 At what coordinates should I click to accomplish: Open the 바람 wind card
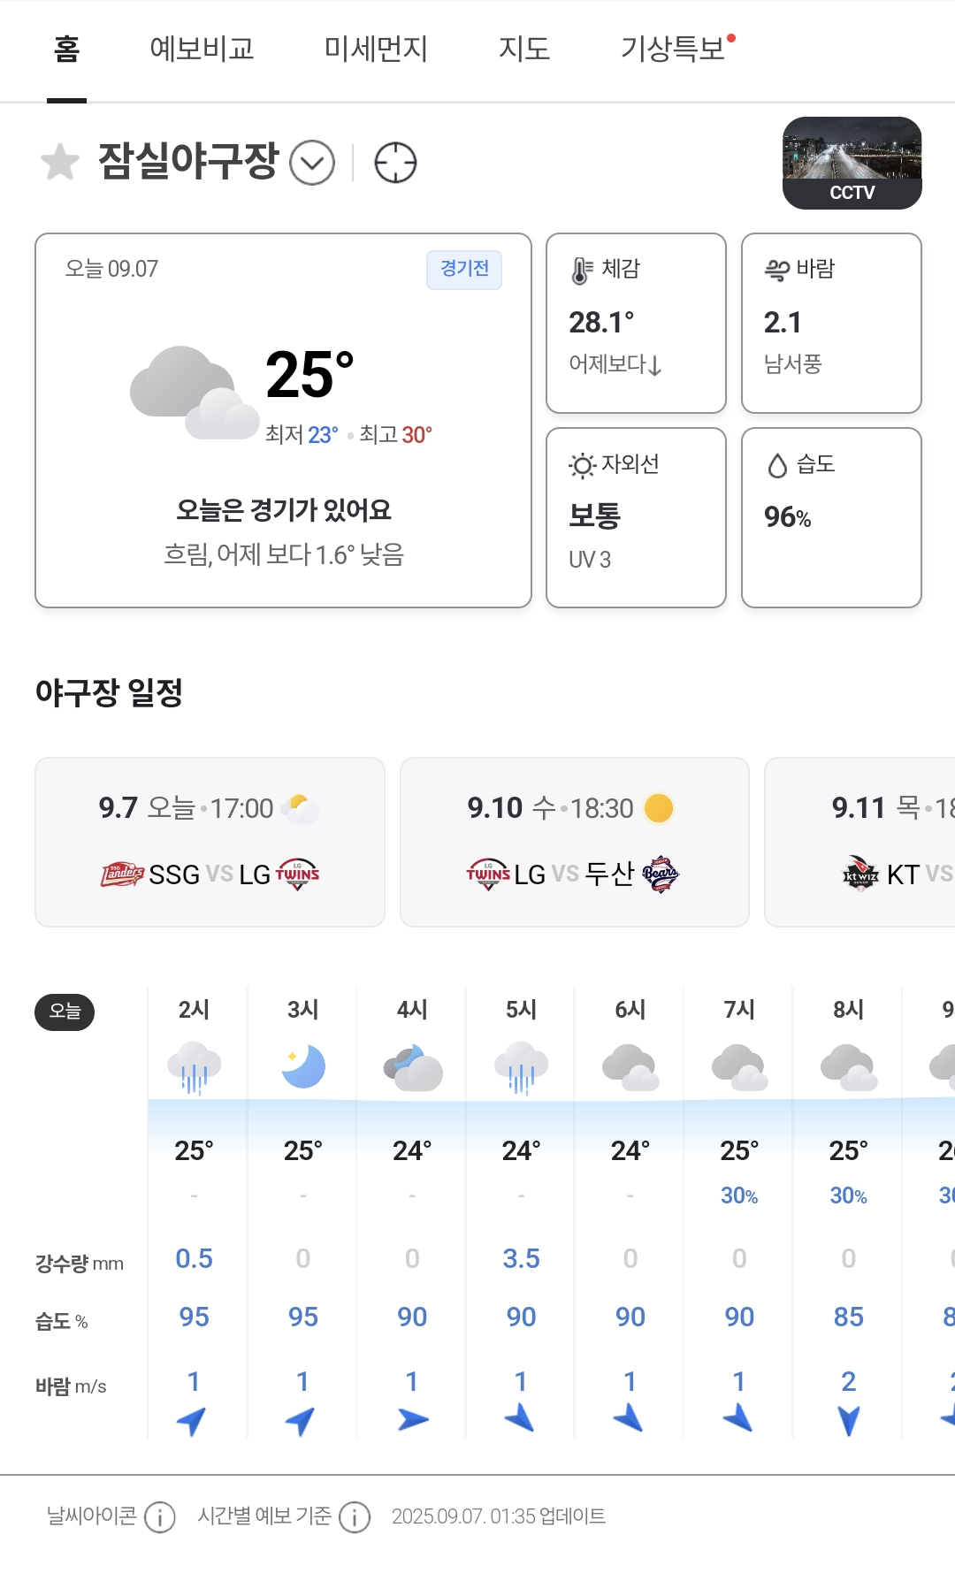[x=831, y=323]
